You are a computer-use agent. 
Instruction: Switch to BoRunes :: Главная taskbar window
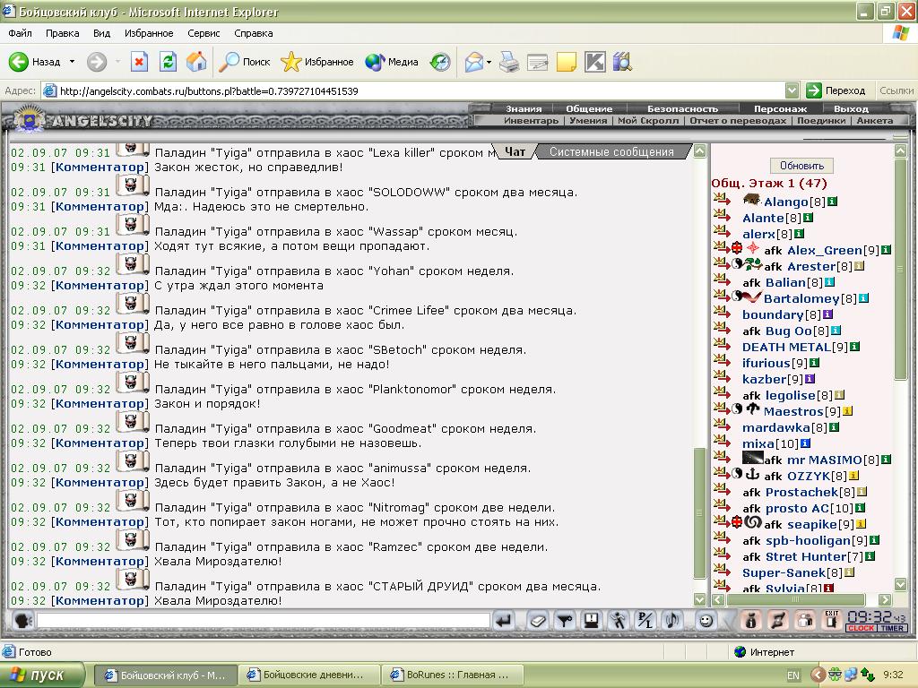[x=452, y=675]
